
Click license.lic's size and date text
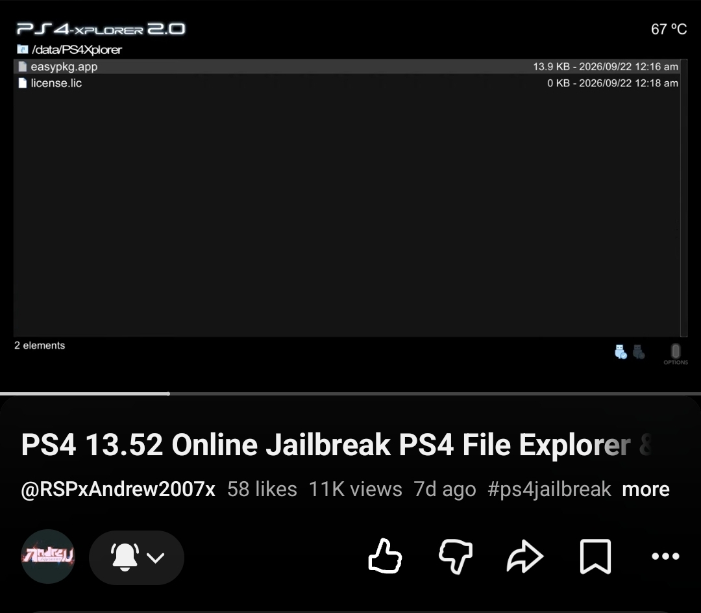coord(613,83)
